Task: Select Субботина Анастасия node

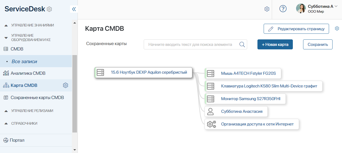Action: pos(236,111)
